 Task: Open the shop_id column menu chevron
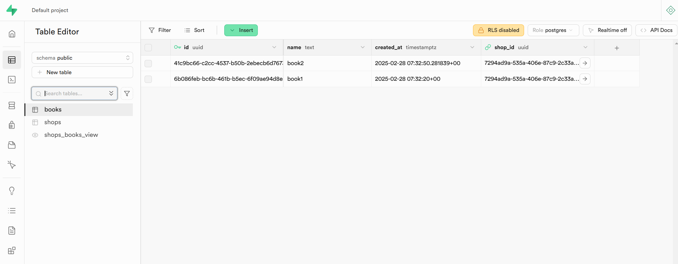[x=585, y=47]
